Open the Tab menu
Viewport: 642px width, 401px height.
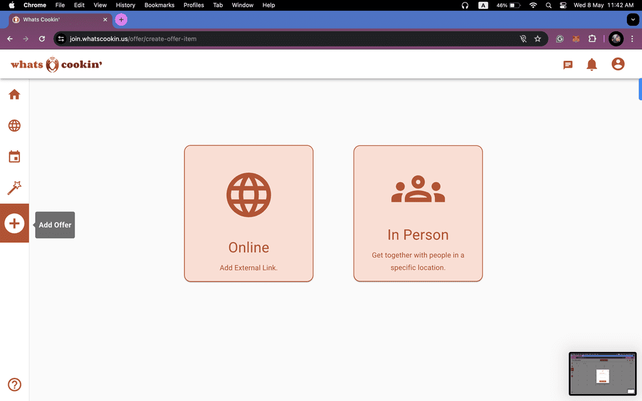(x=218, y=5)
